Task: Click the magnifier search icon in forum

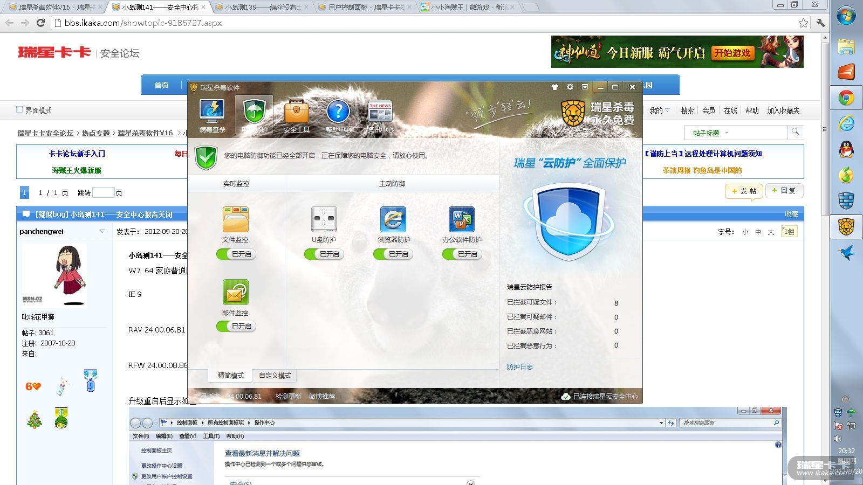Action: (x=795, y=132)
